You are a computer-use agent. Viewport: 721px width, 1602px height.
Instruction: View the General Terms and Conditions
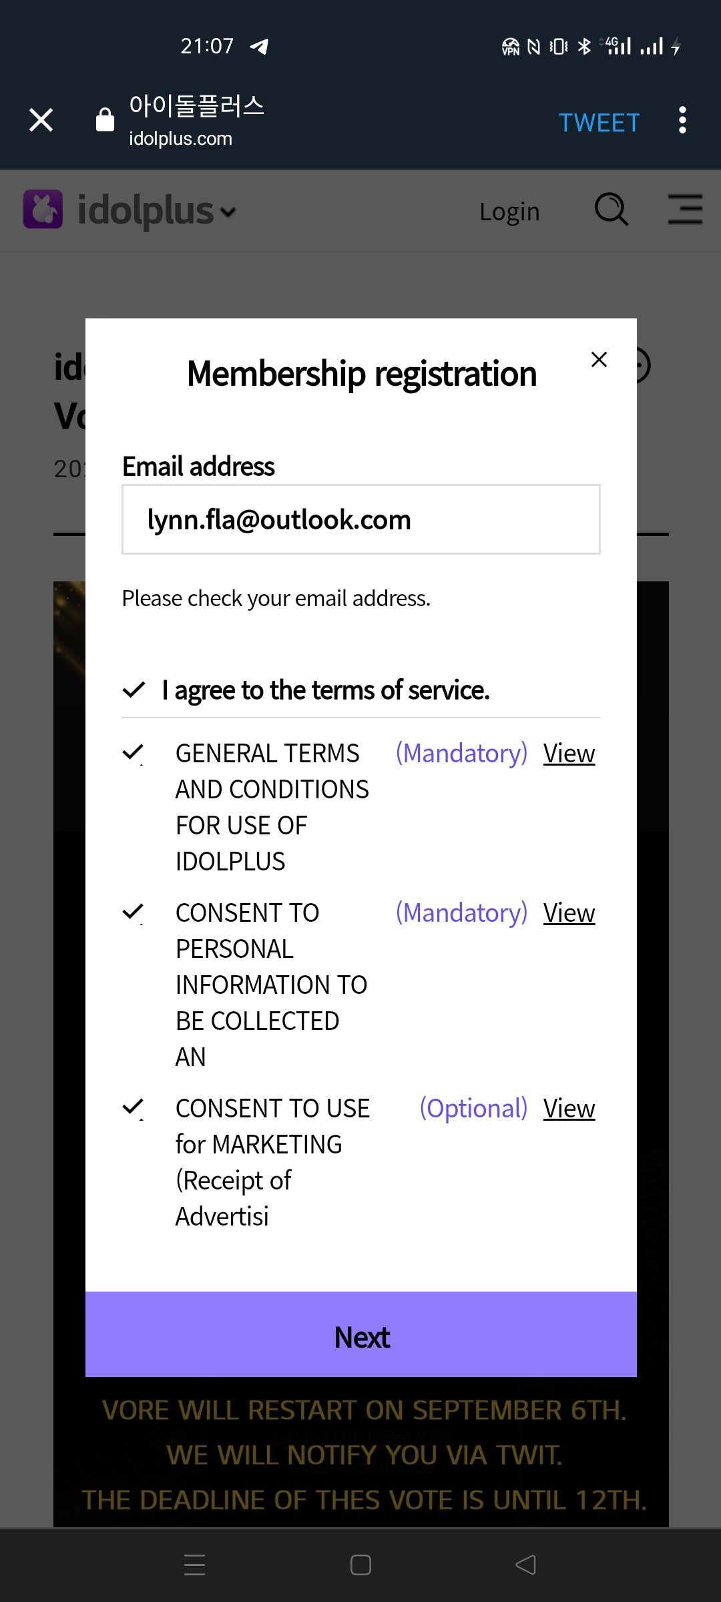(569, 754)
